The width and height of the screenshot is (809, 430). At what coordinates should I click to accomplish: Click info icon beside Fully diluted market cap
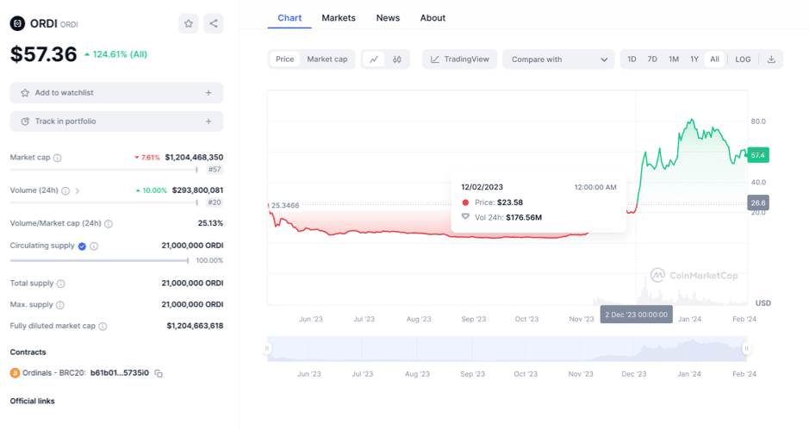pyautogui.click(x=103, y=327)
